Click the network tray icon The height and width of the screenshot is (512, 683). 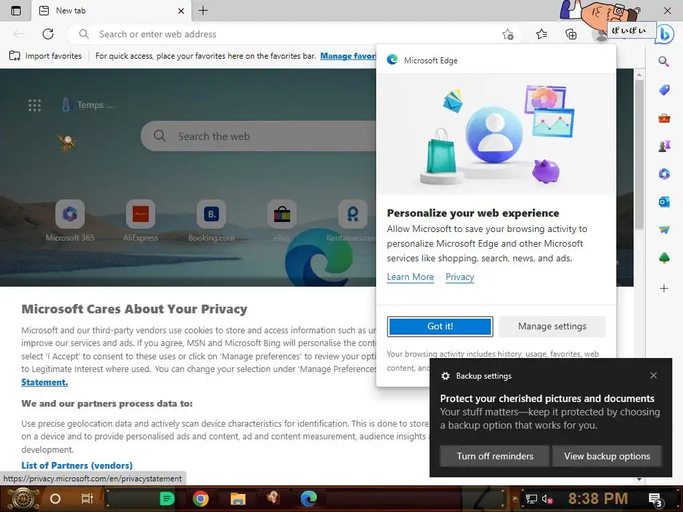tap(531, 499)
